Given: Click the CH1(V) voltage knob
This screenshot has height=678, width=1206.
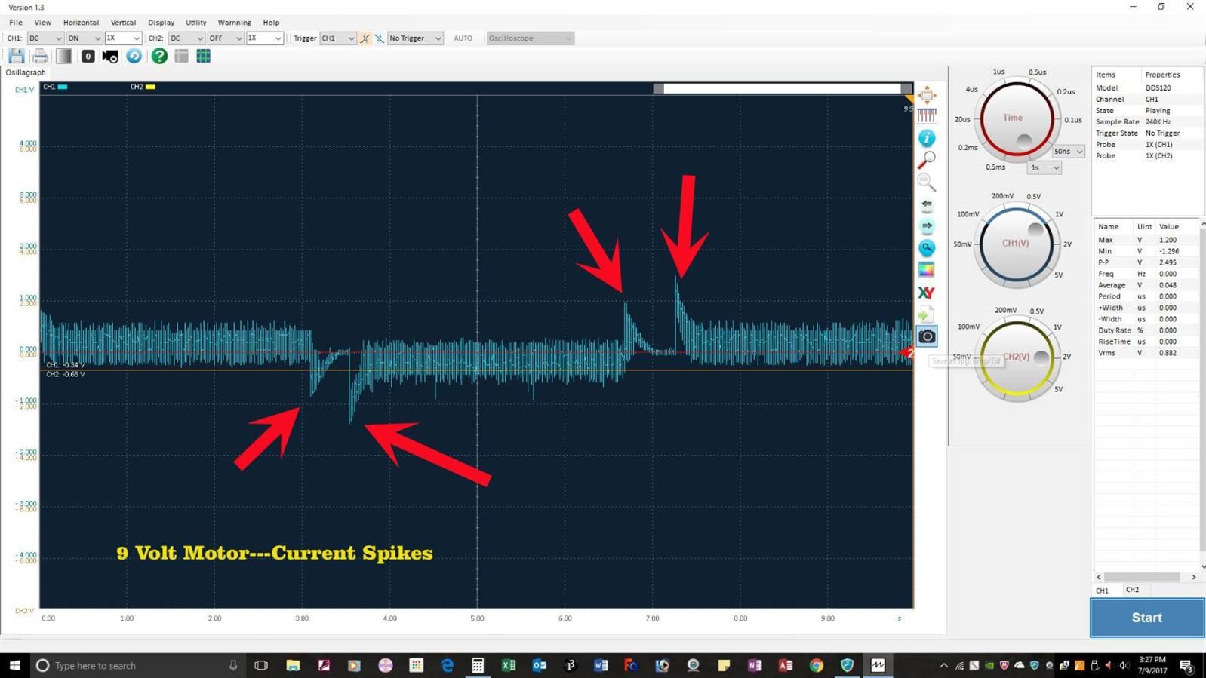Looking at the screenshot, I should coord(1016,244).
